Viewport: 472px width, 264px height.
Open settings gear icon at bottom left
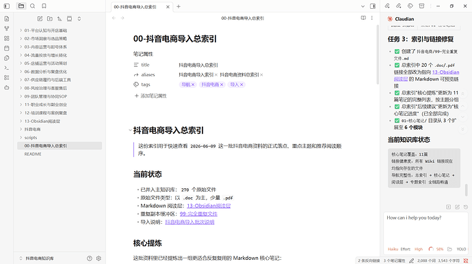[99, 259]
